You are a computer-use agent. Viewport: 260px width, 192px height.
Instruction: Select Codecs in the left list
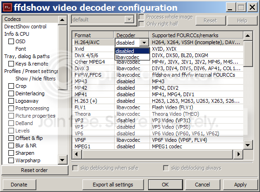click(x=30, y=19)
